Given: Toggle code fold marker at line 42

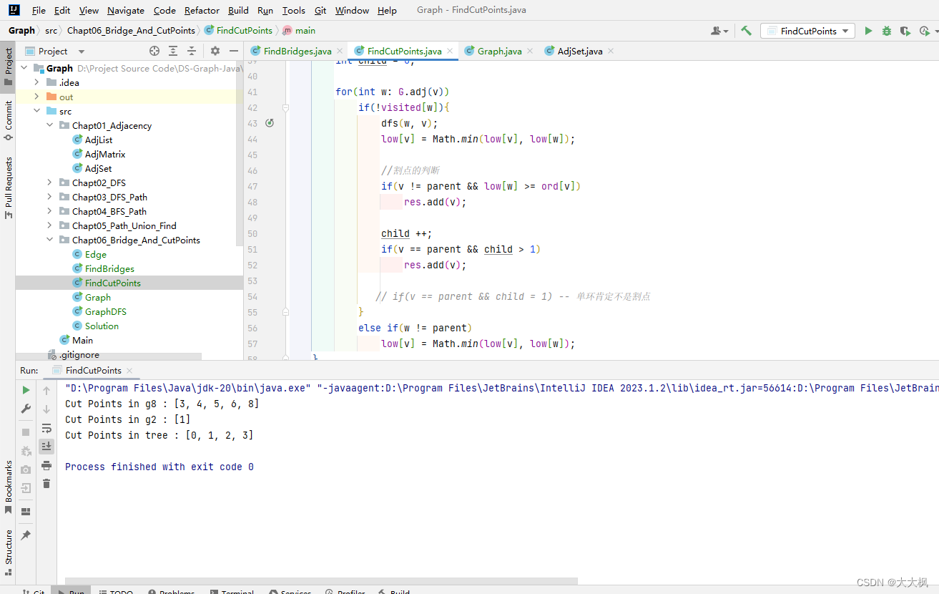Looking at the screenshot, I should click(285, 108).
